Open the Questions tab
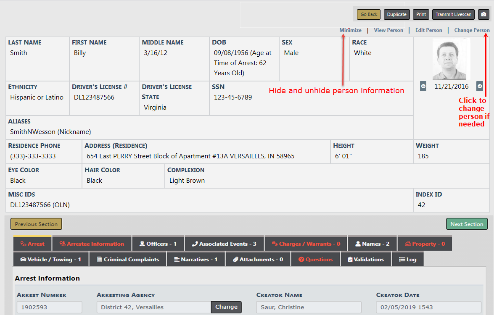The height and width of the screenshot is (315, 494). pos(315,260)
